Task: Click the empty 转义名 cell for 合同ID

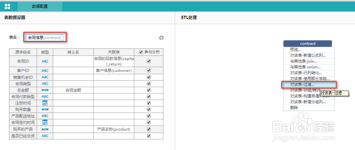Action: (73, 61)
